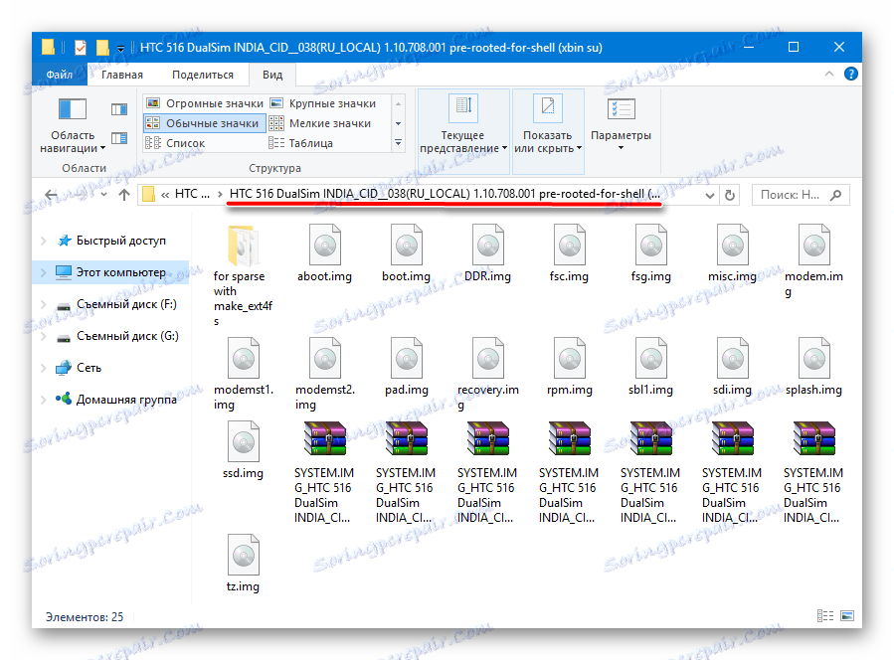
Task: Switch to details view icon in status bar
Action: tap(825, 615)
